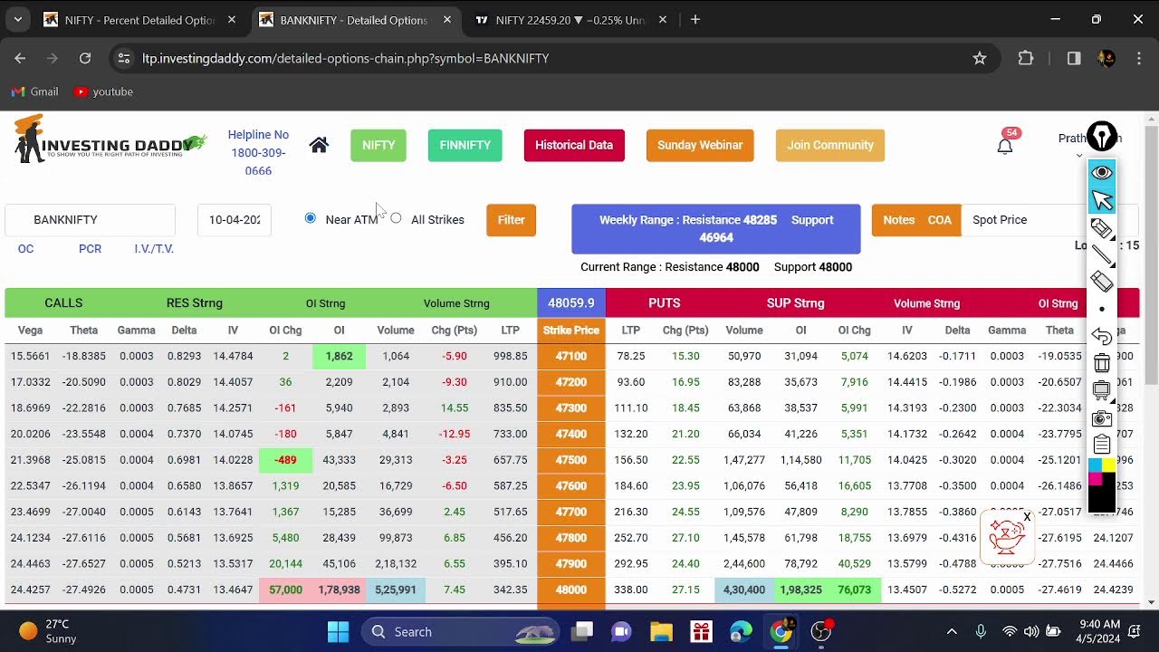Click the FINNIFTY button
The image size is (1159, 652).
465,145
